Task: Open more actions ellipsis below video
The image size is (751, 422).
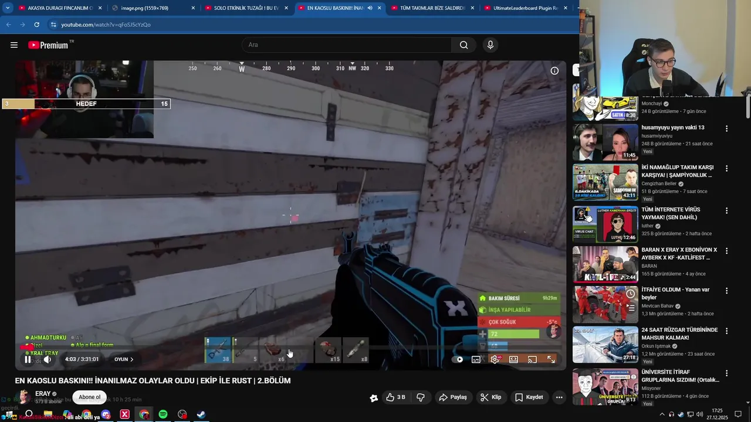Action: [x=559, y=397]
